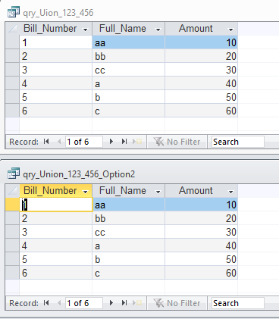Select Amount 60 in qry_Uion_123_456
279x319 pixels.
(x=202, y=111)
